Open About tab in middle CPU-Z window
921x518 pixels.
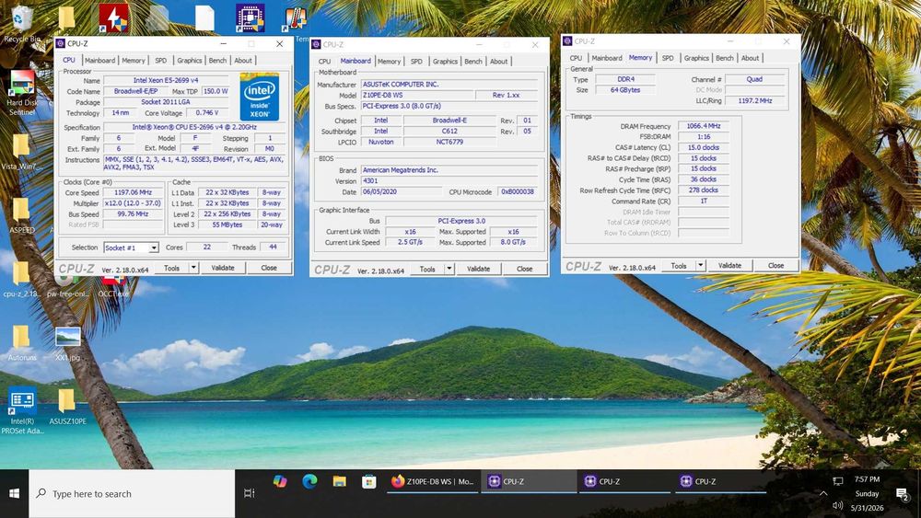(498, 62)
